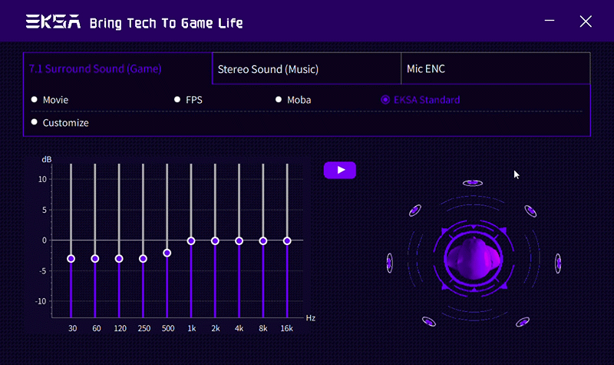Click the right side surround speaker icon
This screenshot has width=614, height=365.
click(558, 263)
